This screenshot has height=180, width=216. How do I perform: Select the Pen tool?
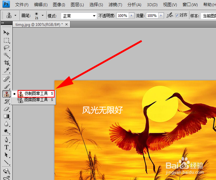pos(6,140)
